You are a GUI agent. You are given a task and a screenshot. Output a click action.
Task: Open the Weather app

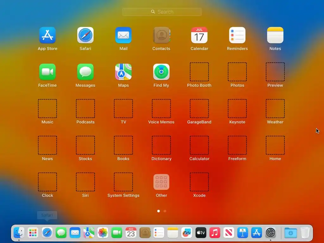click(275, 109)
